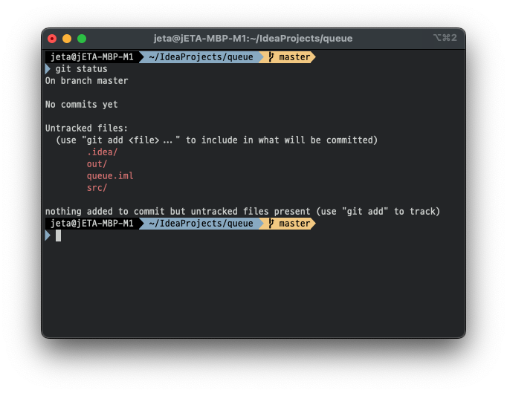Viewport: 507px width, 393px height.
Task: Click the first prompt's ~/IdeaProjects/queue path segment
Action: 201,57
